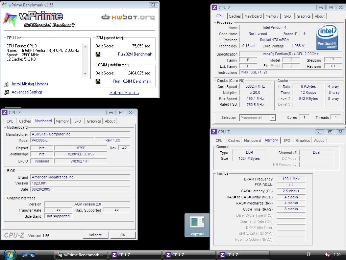The width and height of the screenshot is (346, 260).
Task: Click the 2404,625 sec best score text
Action: 139,73
